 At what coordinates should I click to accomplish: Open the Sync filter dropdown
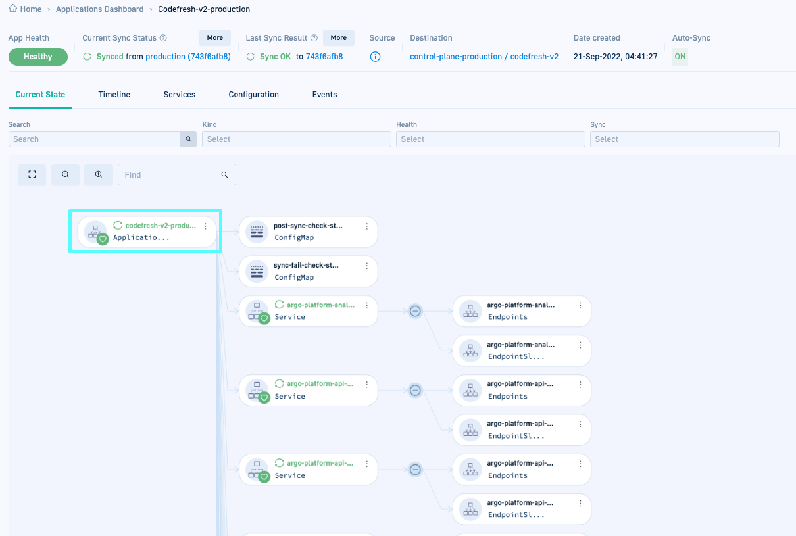[x=684, y=139]
